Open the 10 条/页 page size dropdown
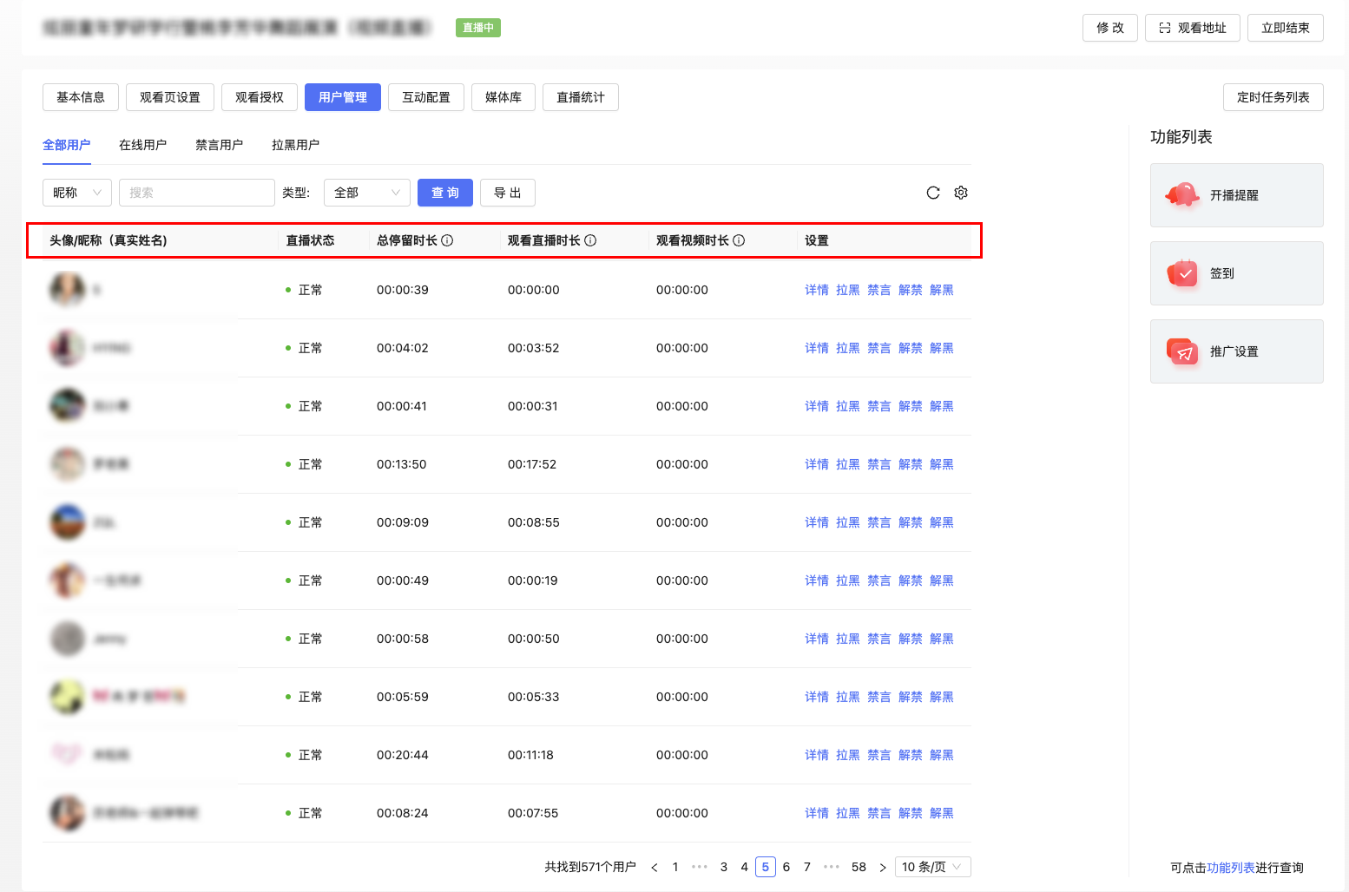Image resolution: width=1349 pixels, height=892 pixels. 931,867
